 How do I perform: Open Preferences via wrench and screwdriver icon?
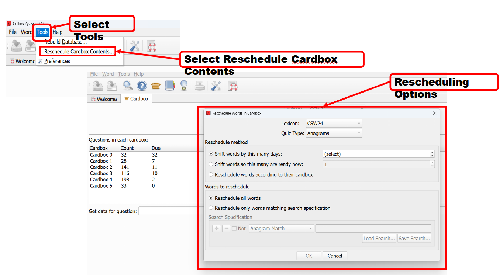point(216,86)
